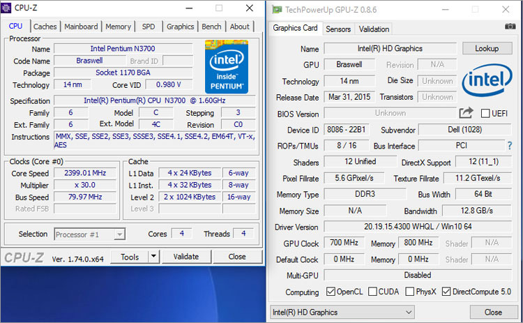The image size is (523, 323).
Task: Click the Subvendor value Dell (1028)
Action: pyautogui.click(x=464, y=130)
